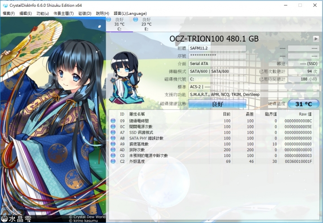The image size is (323, 223).
Task: Select the 損壞區塊數 attribute row
Action: tap(211, 144)
